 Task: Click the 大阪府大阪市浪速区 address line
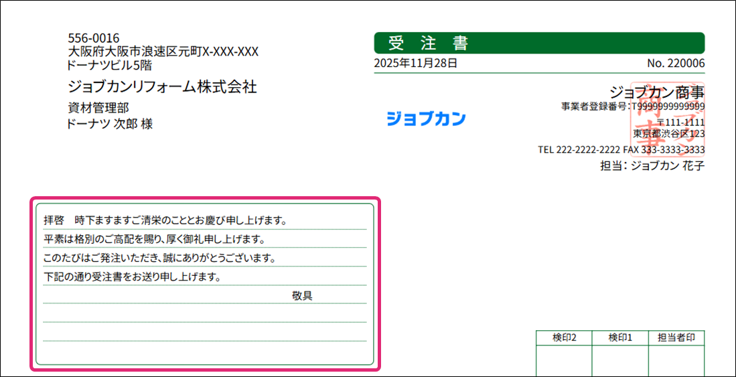coord(163,52)
